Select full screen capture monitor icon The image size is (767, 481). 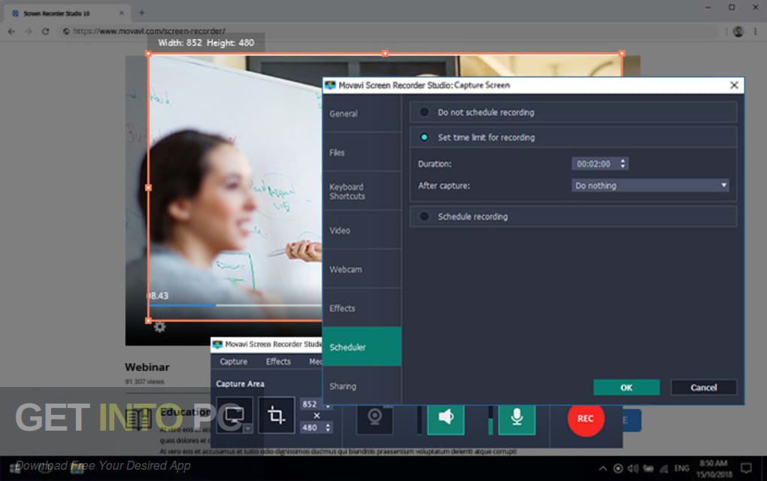click(x=235, y=416)
